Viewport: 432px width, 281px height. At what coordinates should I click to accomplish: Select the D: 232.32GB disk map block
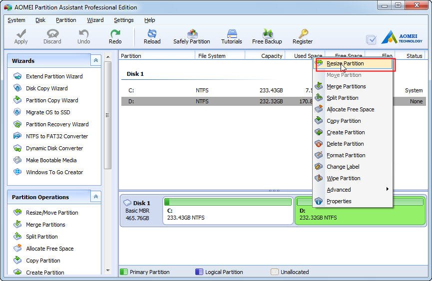pyautogui.click(x=361, y=211)
